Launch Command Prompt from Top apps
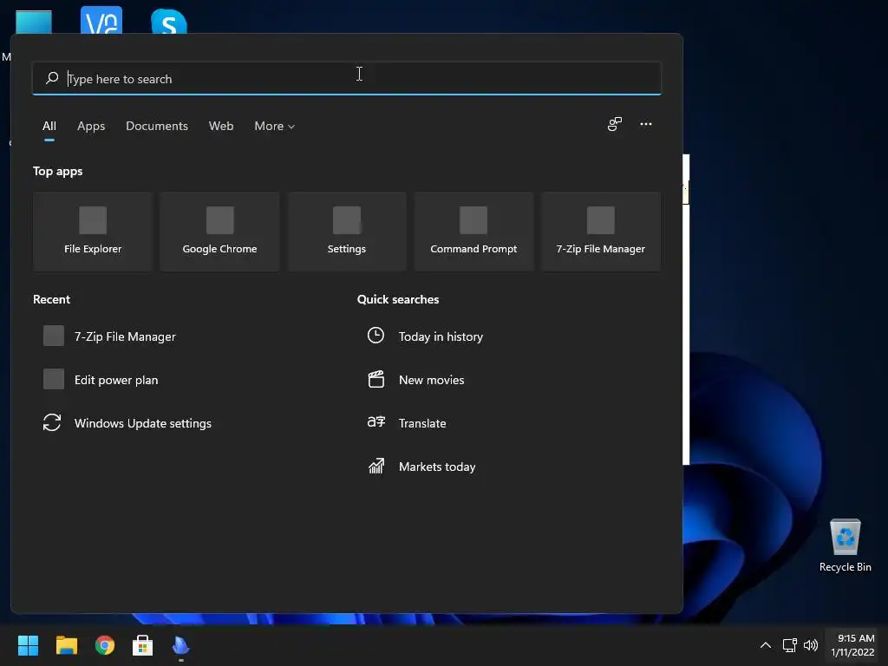Screen dimensions: 888x666 (473, 232)
